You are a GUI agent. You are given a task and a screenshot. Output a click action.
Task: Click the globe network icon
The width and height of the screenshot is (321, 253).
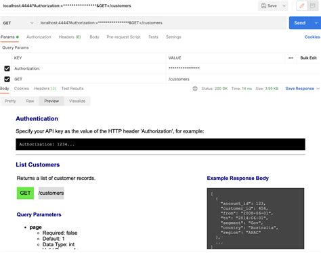click(195, 89)
